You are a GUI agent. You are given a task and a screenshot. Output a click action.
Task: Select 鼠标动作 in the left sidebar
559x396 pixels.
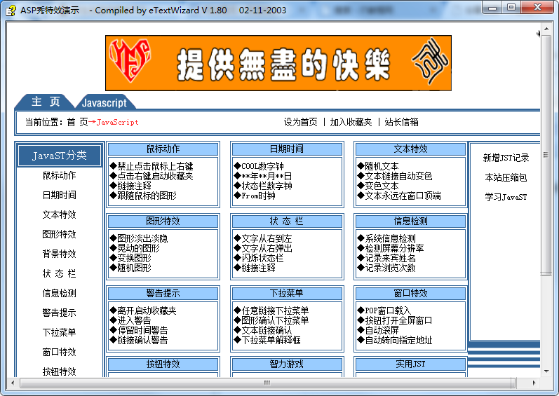pos(59,175)
